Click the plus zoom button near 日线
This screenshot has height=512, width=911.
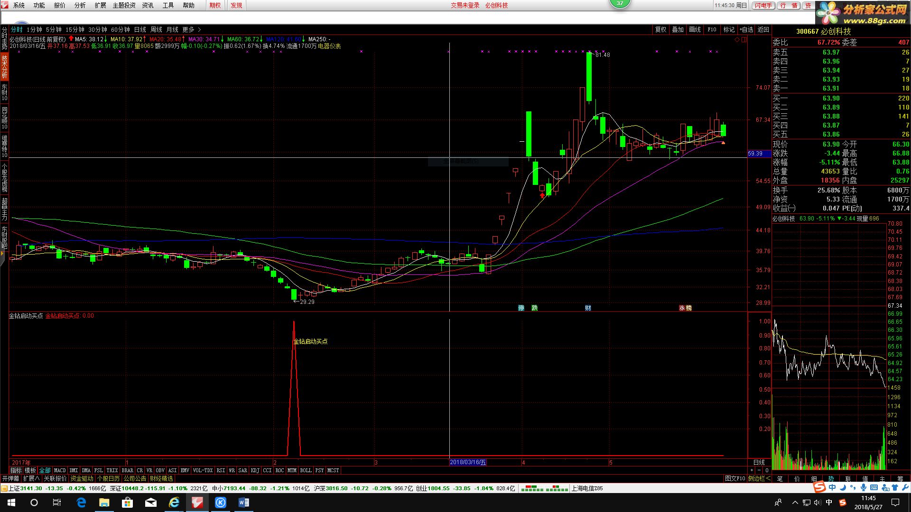pos(752,470)
